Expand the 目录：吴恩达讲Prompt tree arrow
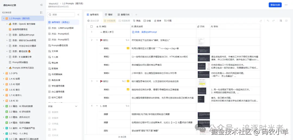 click(x=7, y=35)
